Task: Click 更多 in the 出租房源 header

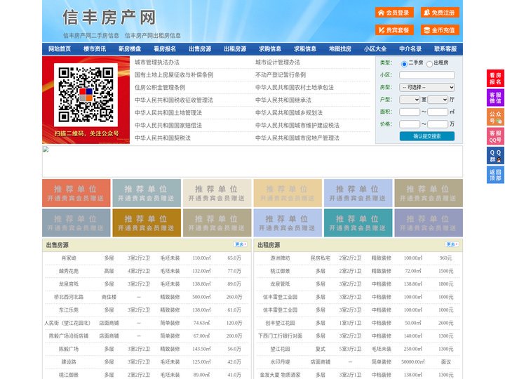Action: pos(452,245)
